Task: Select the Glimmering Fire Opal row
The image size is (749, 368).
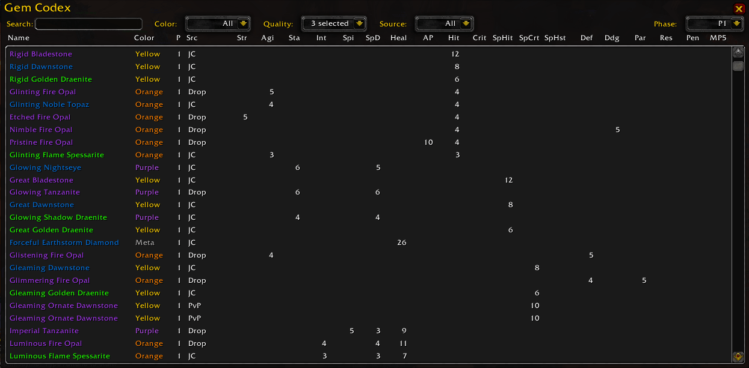Action: [368, 280]
